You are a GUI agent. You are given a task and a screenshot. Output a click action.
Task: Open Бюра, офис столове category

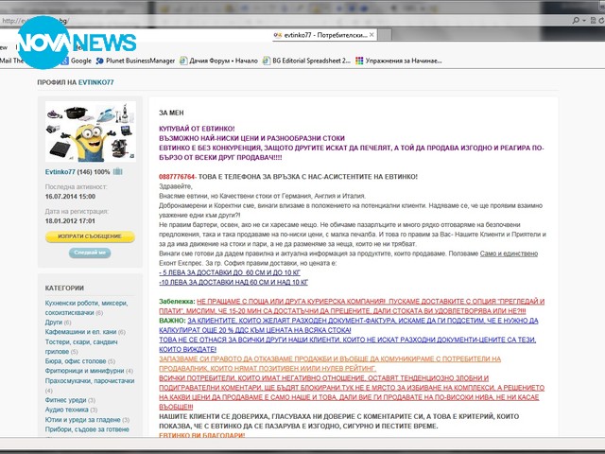point(76,361)
